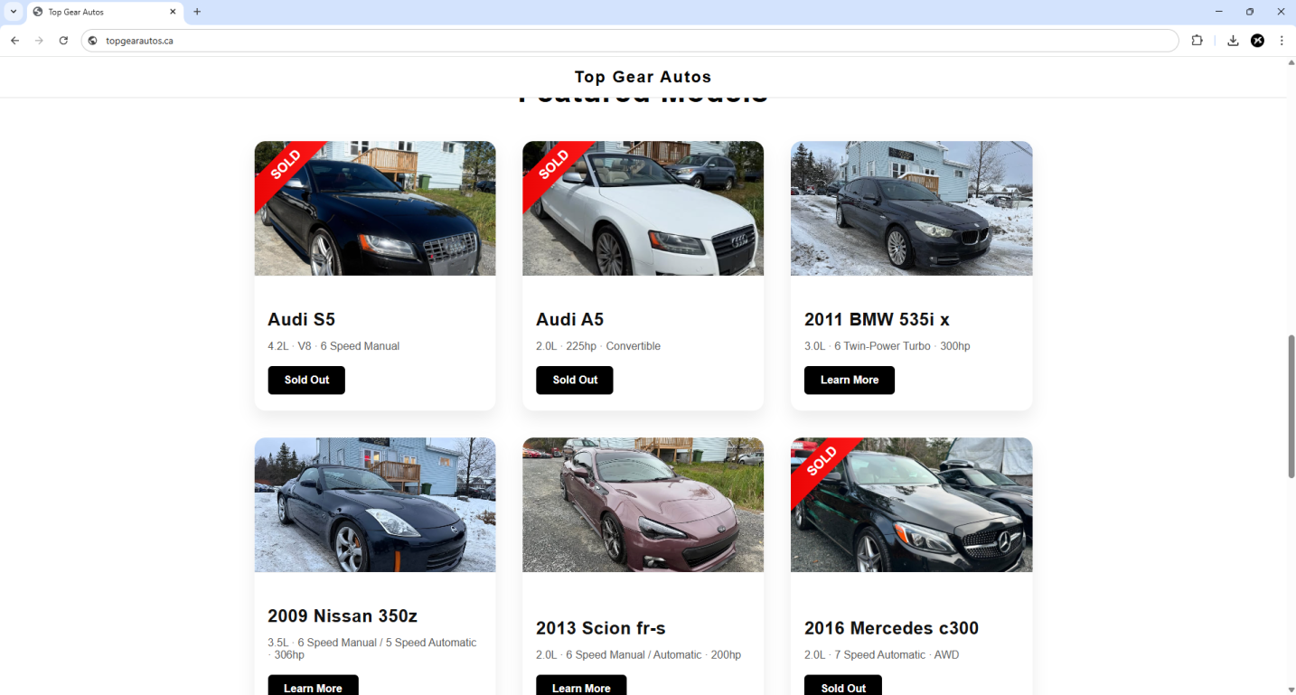Click Learn More under 2013 Scion fr-s

point(581,685)
